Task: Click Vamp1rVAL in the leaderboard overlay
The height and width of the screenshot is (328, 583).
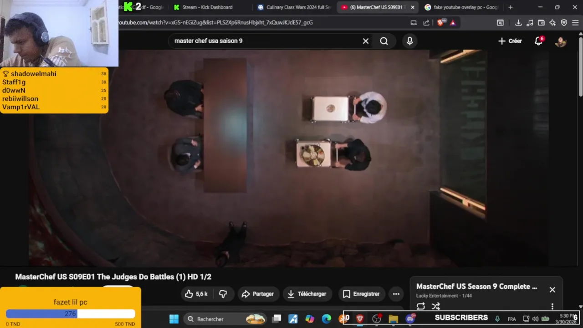Action: point(21,107)
